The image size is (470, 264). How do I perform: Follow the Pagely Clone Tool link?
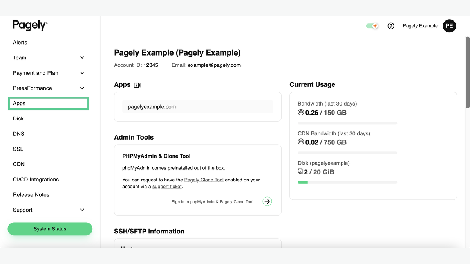tap(204, 180)
